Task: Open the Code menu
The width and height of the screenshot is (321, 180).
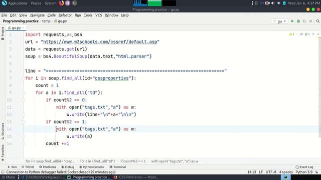Action: [51, 15]
